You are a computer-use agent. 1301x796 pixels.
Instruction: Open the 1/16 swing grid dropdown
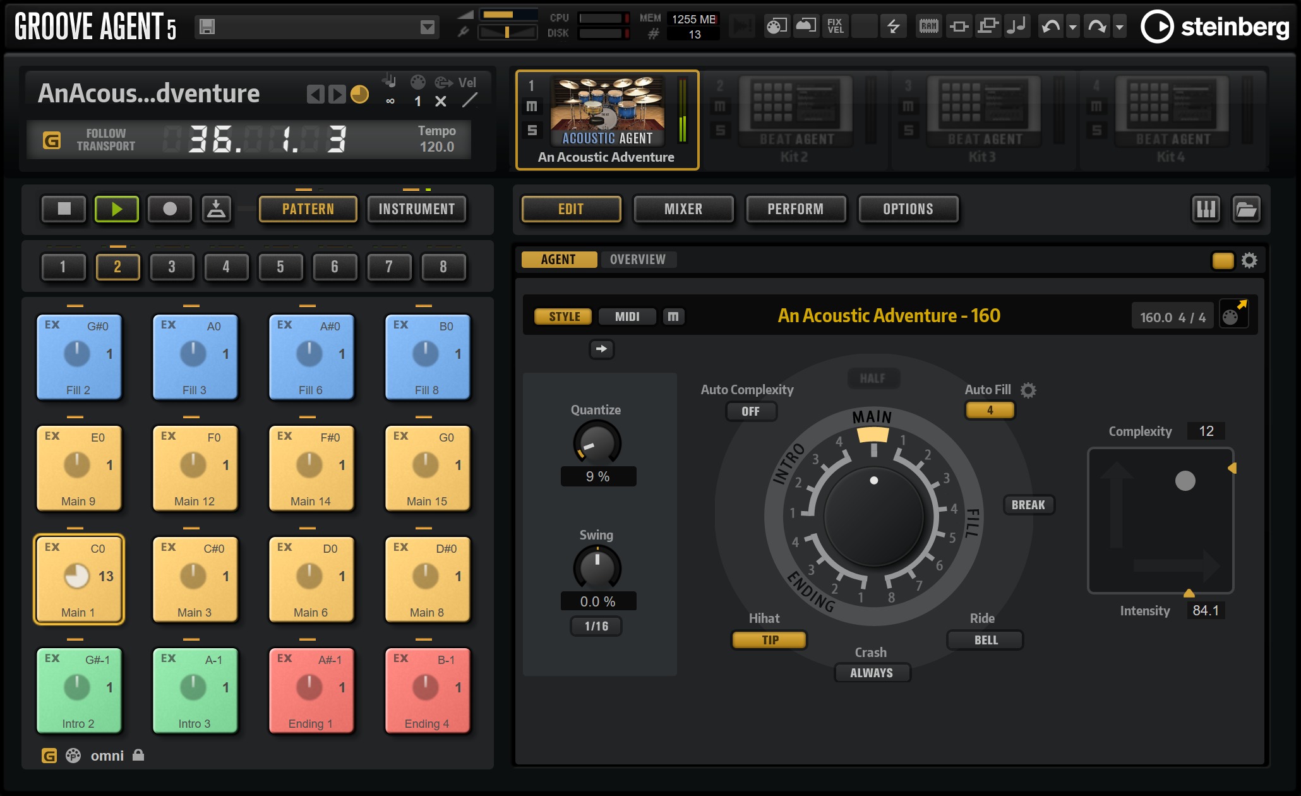[x=596, y=626]
